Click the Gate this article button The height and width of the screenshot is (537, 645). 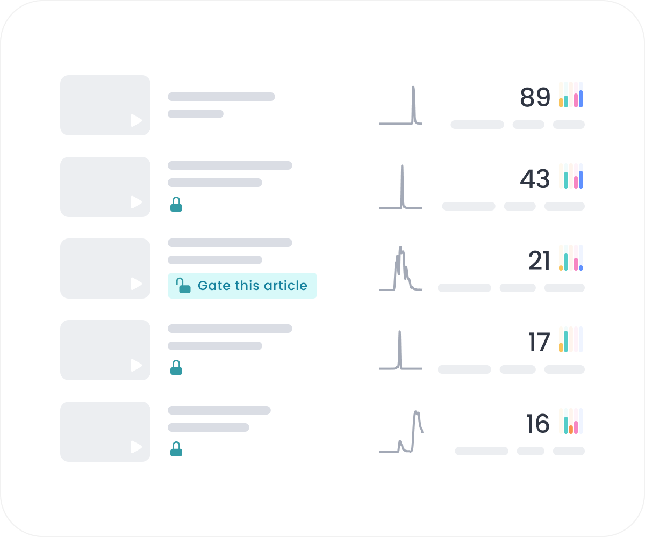242,286
